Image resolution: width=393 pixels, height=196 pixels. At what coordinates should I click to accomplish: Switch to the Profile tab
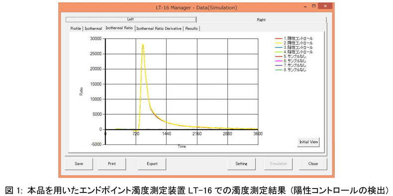(x=76, y=28)
